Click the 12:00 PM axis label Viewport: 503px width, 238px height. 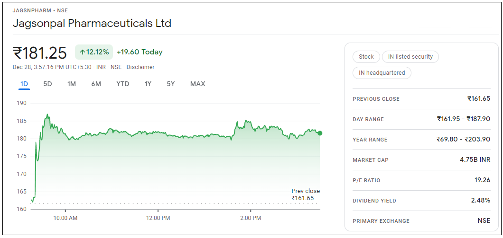(x=158, y=218)
